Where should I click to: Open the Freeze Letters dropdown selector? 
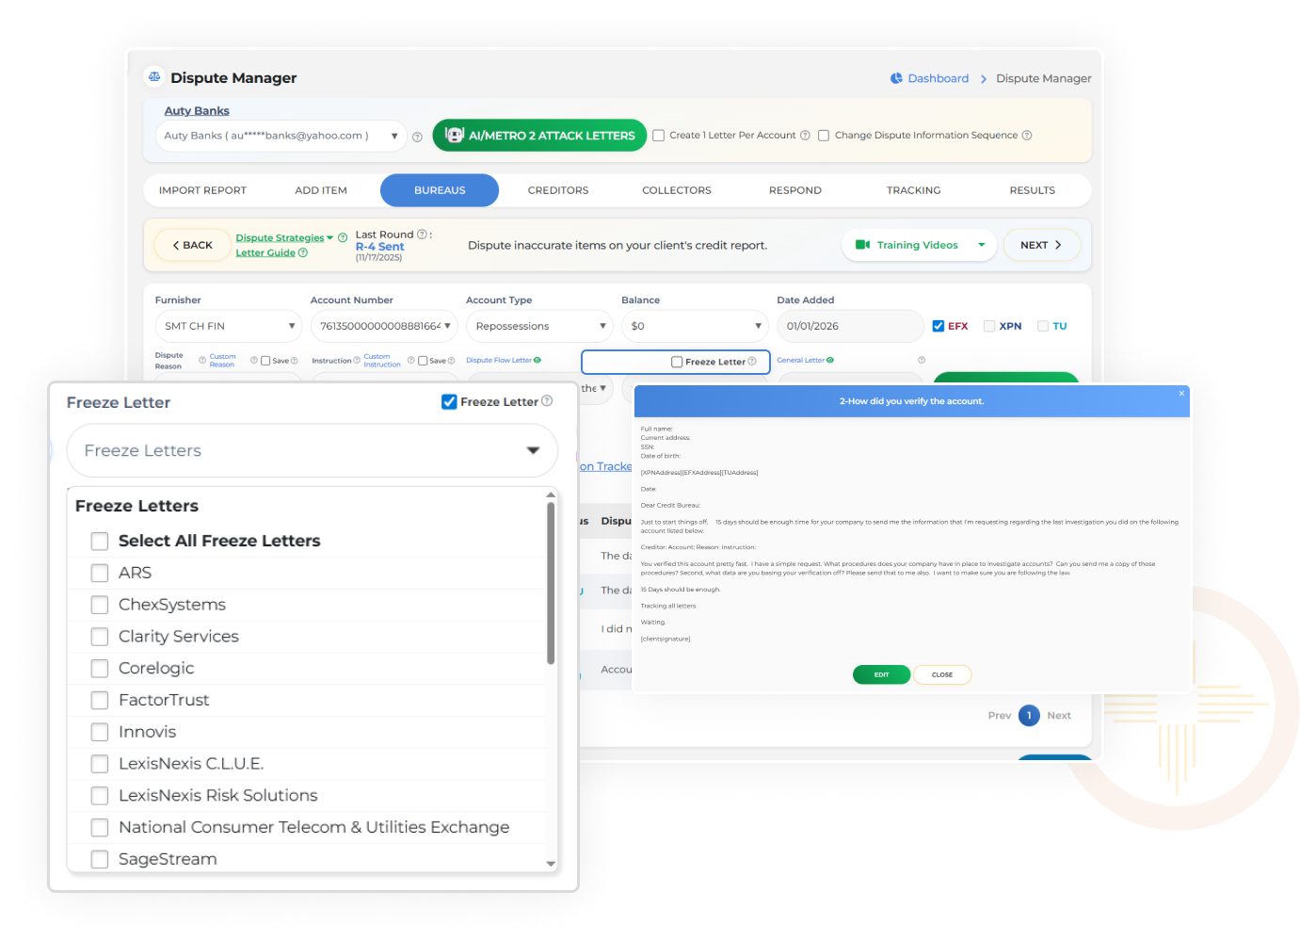pos(312,450)
